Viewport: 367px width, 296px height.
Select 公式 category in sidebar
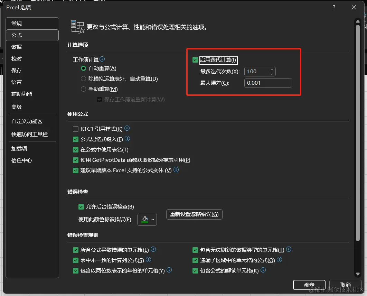point(32,35)
